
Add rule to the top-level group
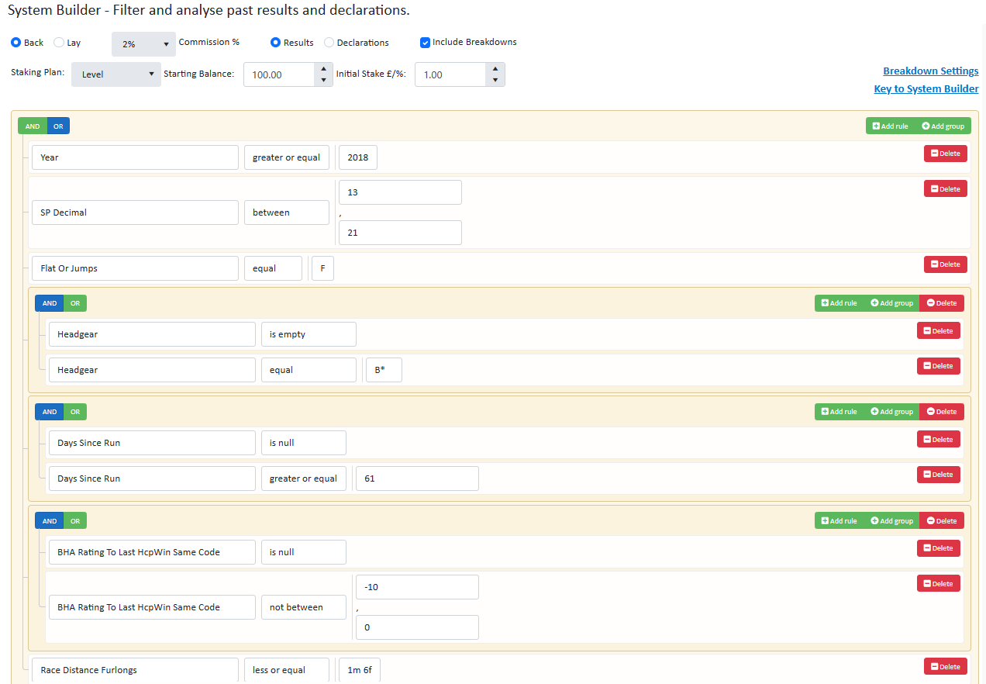point(890,126)
